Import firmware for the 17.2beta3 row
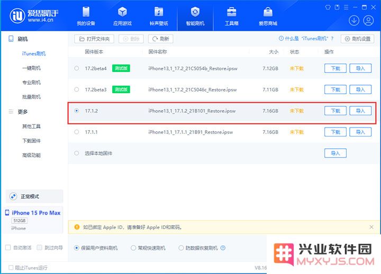Viewport: 381px width, 274px height. 360,89
